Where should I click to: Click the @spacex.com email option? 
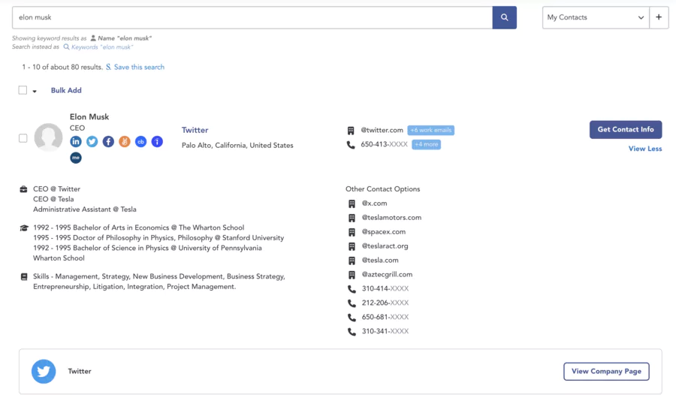pos(384,232)
